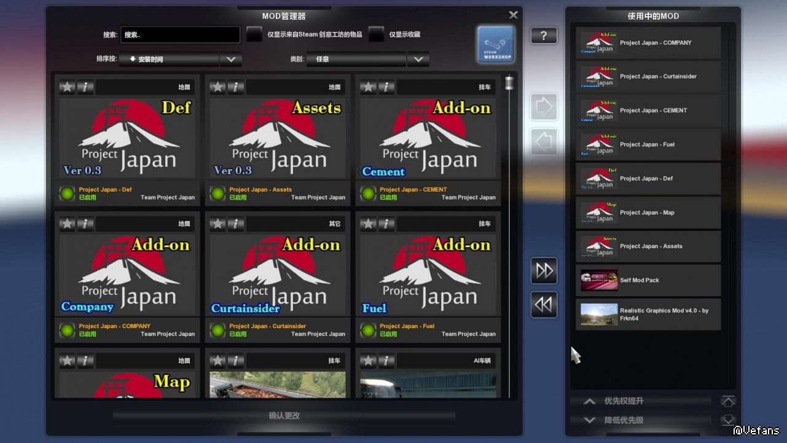Favorite the Project Japan - Def mod star
The height and width of the screenshot is (443, 787).
pos(67,87)
